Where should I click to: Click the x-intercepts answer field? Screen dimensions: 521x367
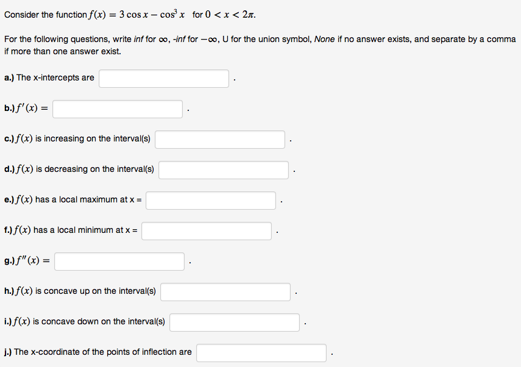click(163, 79)
